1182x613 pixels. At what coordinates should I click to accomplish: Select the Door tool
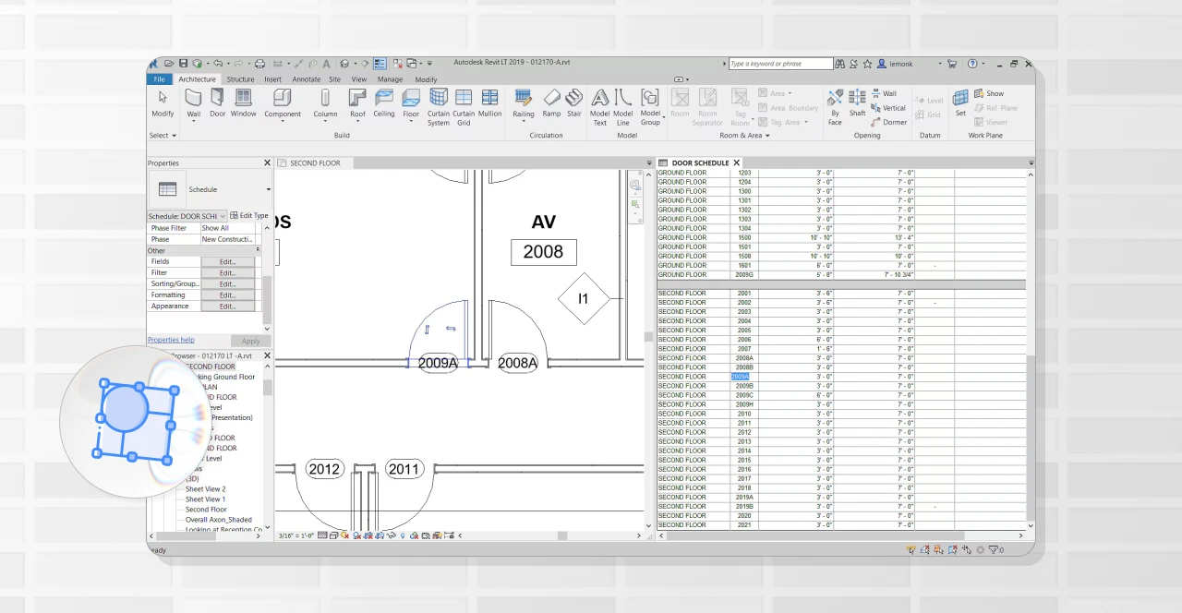tap(217, 102)
